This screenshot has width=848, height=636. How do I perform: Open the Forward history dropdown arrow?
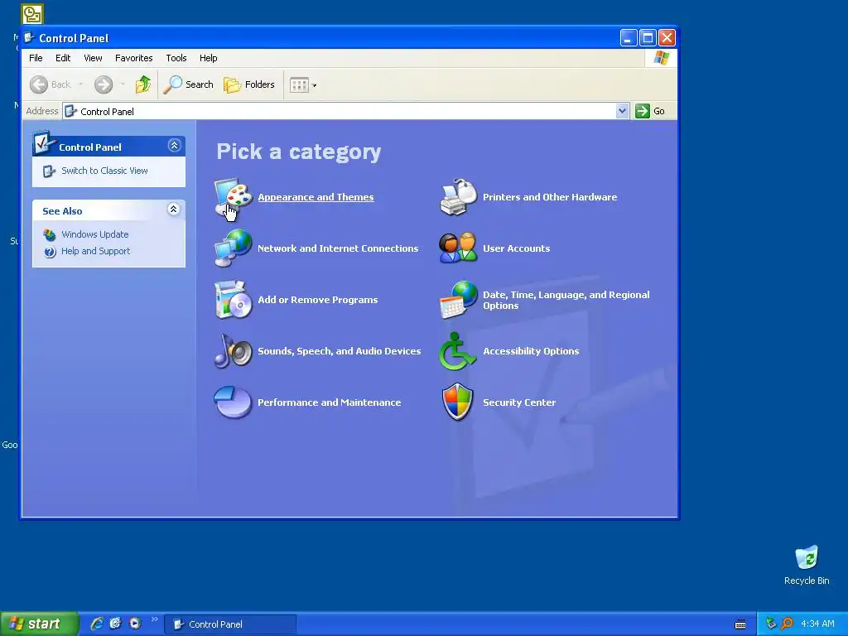pyautogui.click(x=123, y=84)
